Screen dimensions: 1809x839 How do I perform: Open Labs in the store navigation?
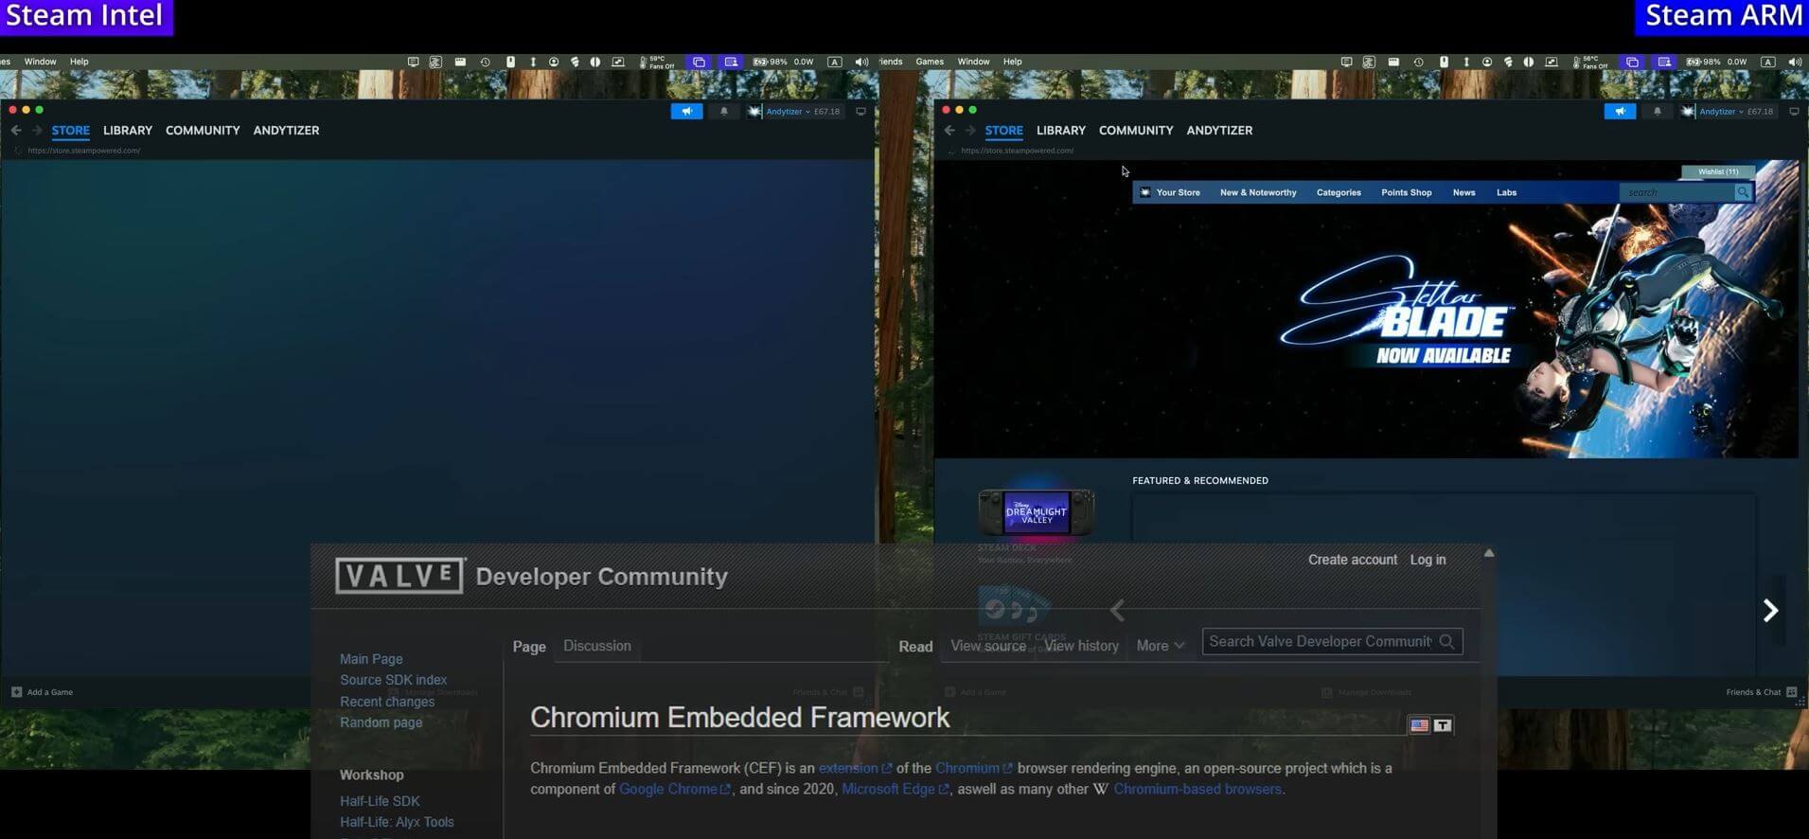tap(1506, 192)
